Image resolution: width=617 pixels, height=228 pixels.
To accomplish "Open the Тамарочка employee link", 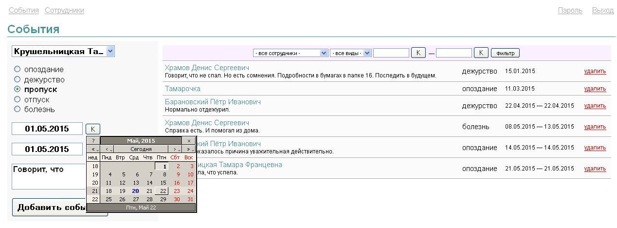I will click(182, 89).
